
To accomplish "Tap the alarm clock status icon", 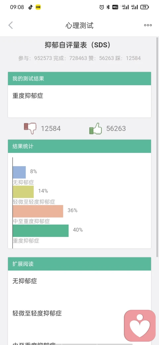I will [x=101, y=7].
